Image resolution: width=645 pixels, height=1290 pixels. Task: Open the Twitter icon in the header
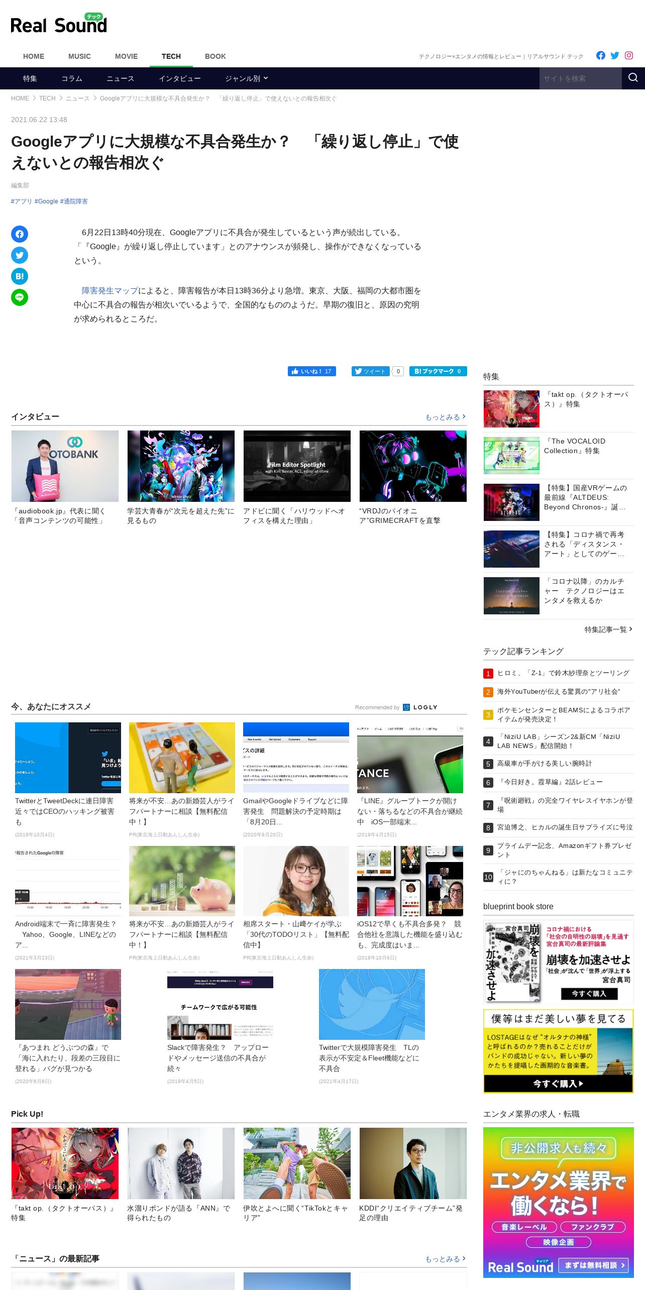point(614,55)
